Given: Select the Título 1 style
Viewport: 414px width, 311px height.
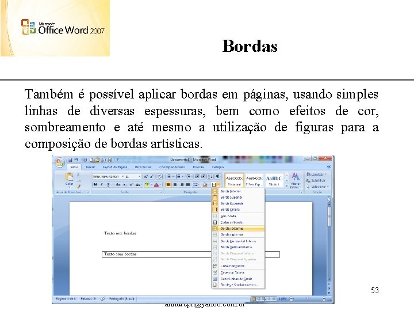Looking at the screenshot, I should coord(274,180).
